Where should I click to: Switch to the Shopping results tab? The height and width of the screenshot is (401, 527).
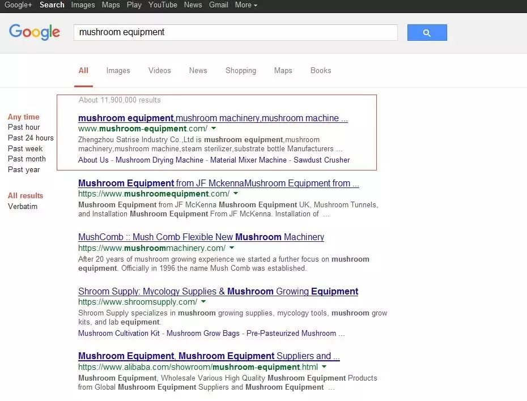click(x=241, y=71)
